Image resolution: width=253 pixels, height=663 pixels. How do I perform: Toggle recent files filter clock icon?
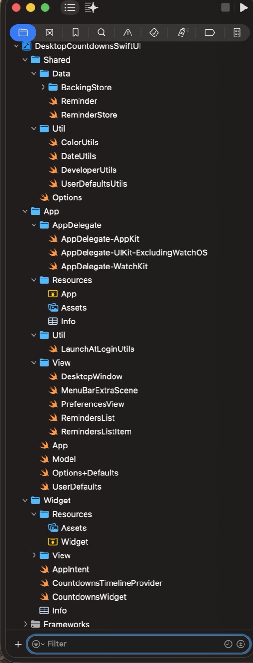(x=228, y=644)
